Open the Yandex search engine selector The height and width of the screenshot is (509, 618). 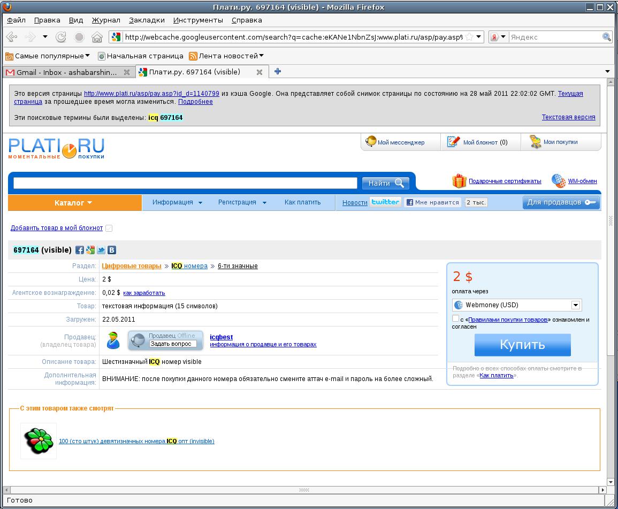498,37
